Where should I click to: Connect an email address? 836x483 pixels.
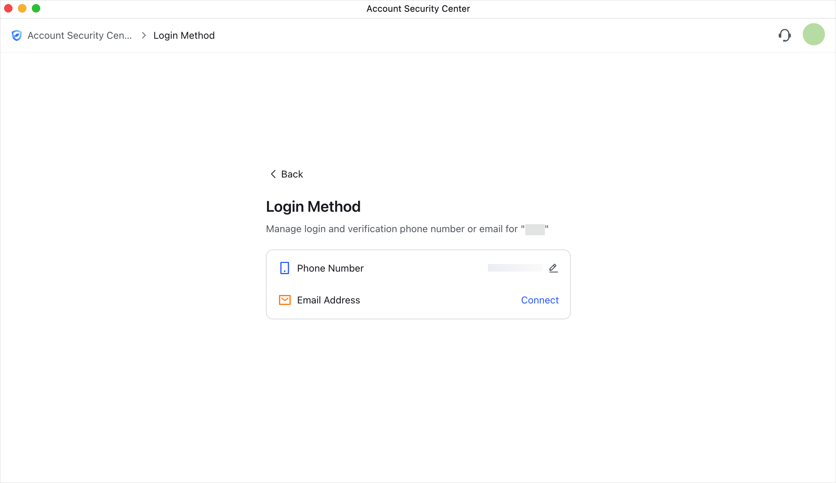click(x=540, y=300)
